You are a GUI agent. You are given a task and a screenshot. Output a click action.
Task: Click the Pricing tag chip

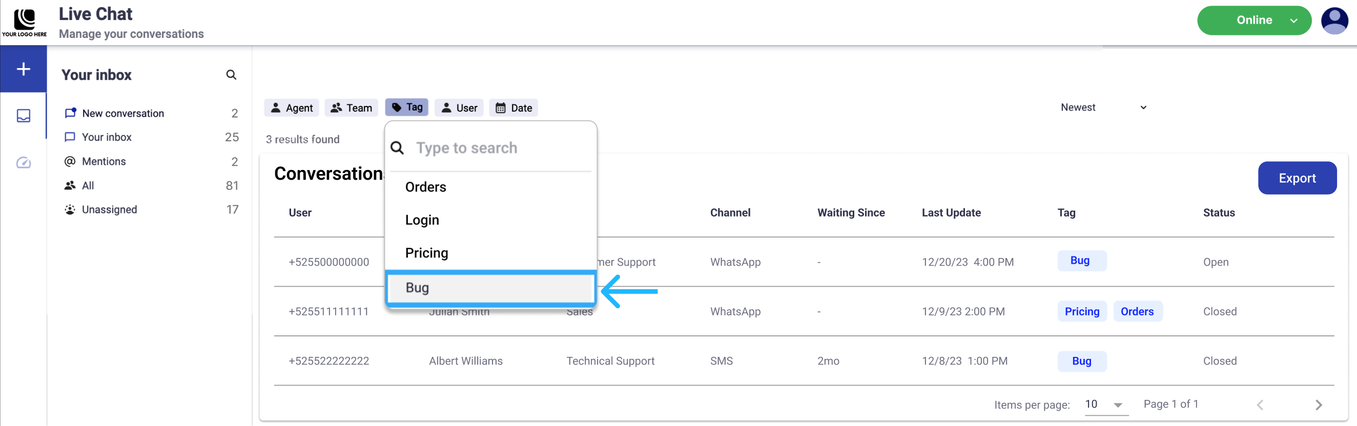coord(1081,312)
